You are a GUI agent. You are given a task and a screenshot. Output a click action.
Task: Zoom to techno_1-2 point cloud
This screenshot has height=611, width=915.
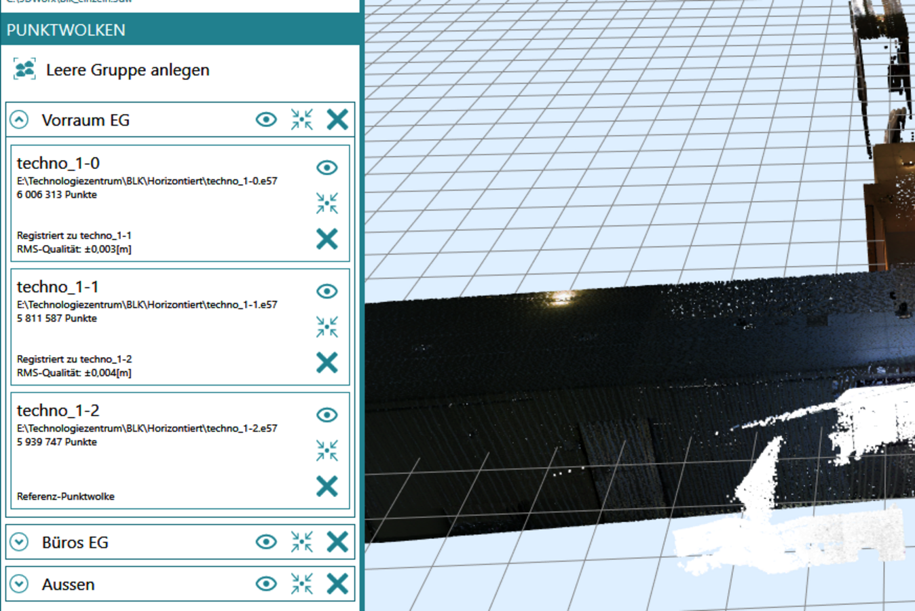(326, 450)
